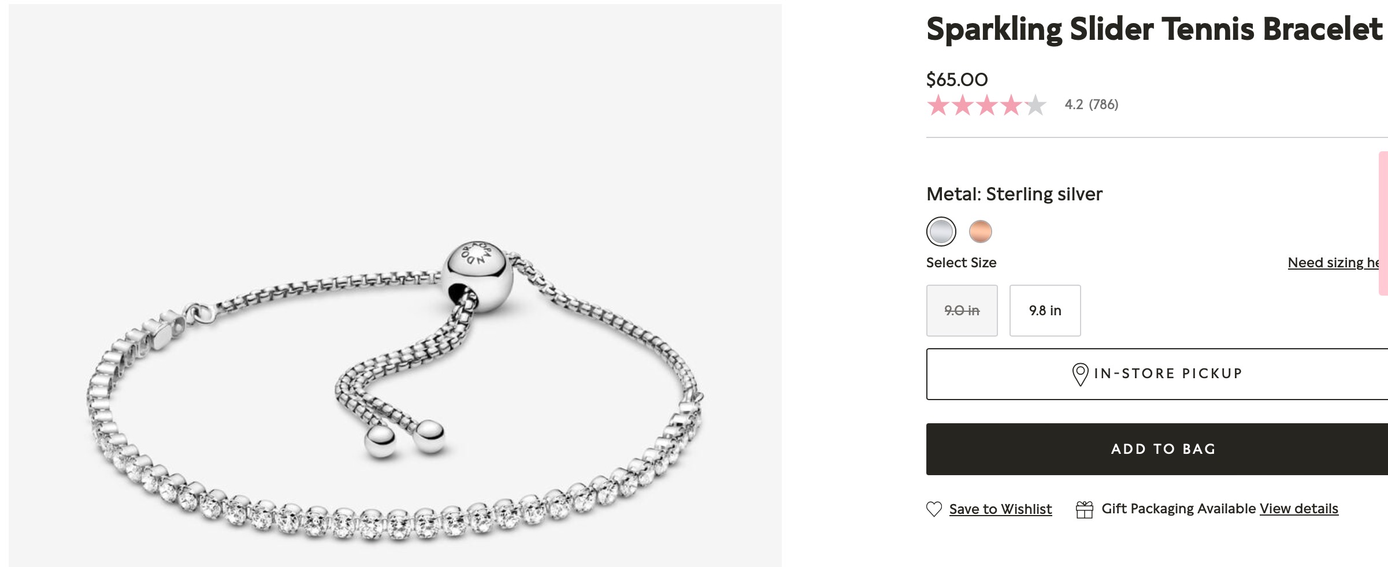Open IN-STORE PICKUP options
Viewport: 1388px width, 567px height.
point(1163,373)
